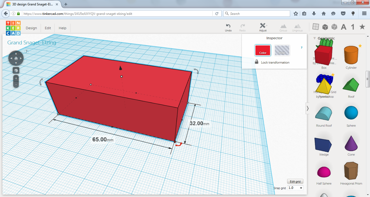Go to browser home page
Viewport: 370px width, 197px height.
pos(324,14)
